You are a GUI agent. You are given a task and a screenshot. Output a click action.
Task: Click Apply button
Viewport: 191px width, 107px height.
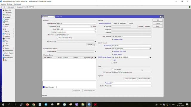[x=158, y=26]
